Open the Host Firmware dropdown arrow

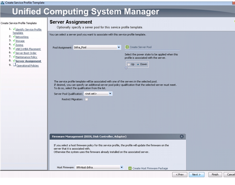(122, 167)
